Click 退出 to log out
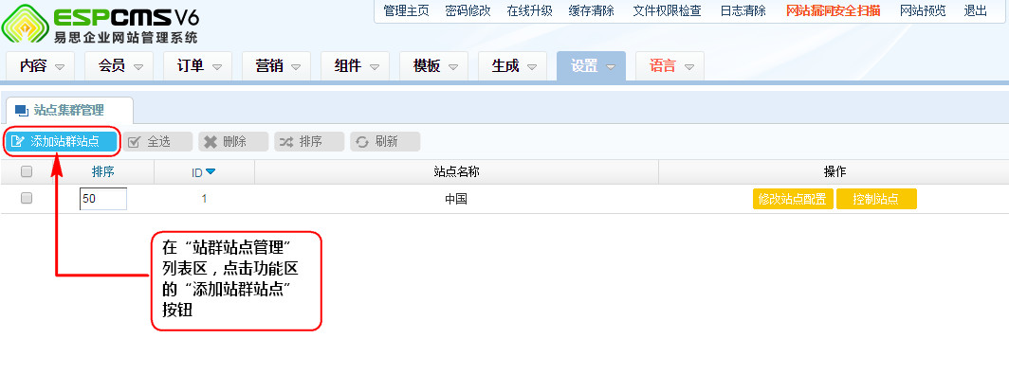 [x=976, y=11]
